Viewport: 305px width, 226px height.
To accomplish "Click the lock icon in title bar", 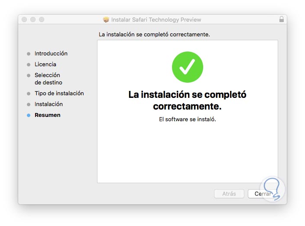I will click(282, 19).
